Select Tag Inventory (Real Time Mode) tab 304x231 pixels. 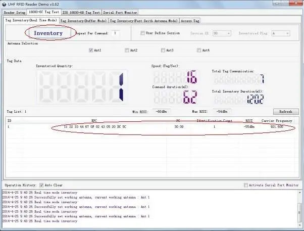(31, 20)
